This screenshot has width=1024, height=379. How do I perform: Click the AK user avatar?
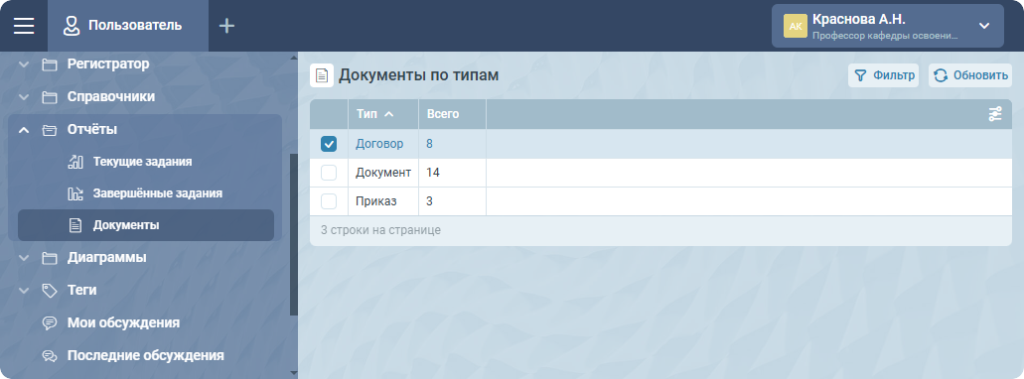coord(796,26)
